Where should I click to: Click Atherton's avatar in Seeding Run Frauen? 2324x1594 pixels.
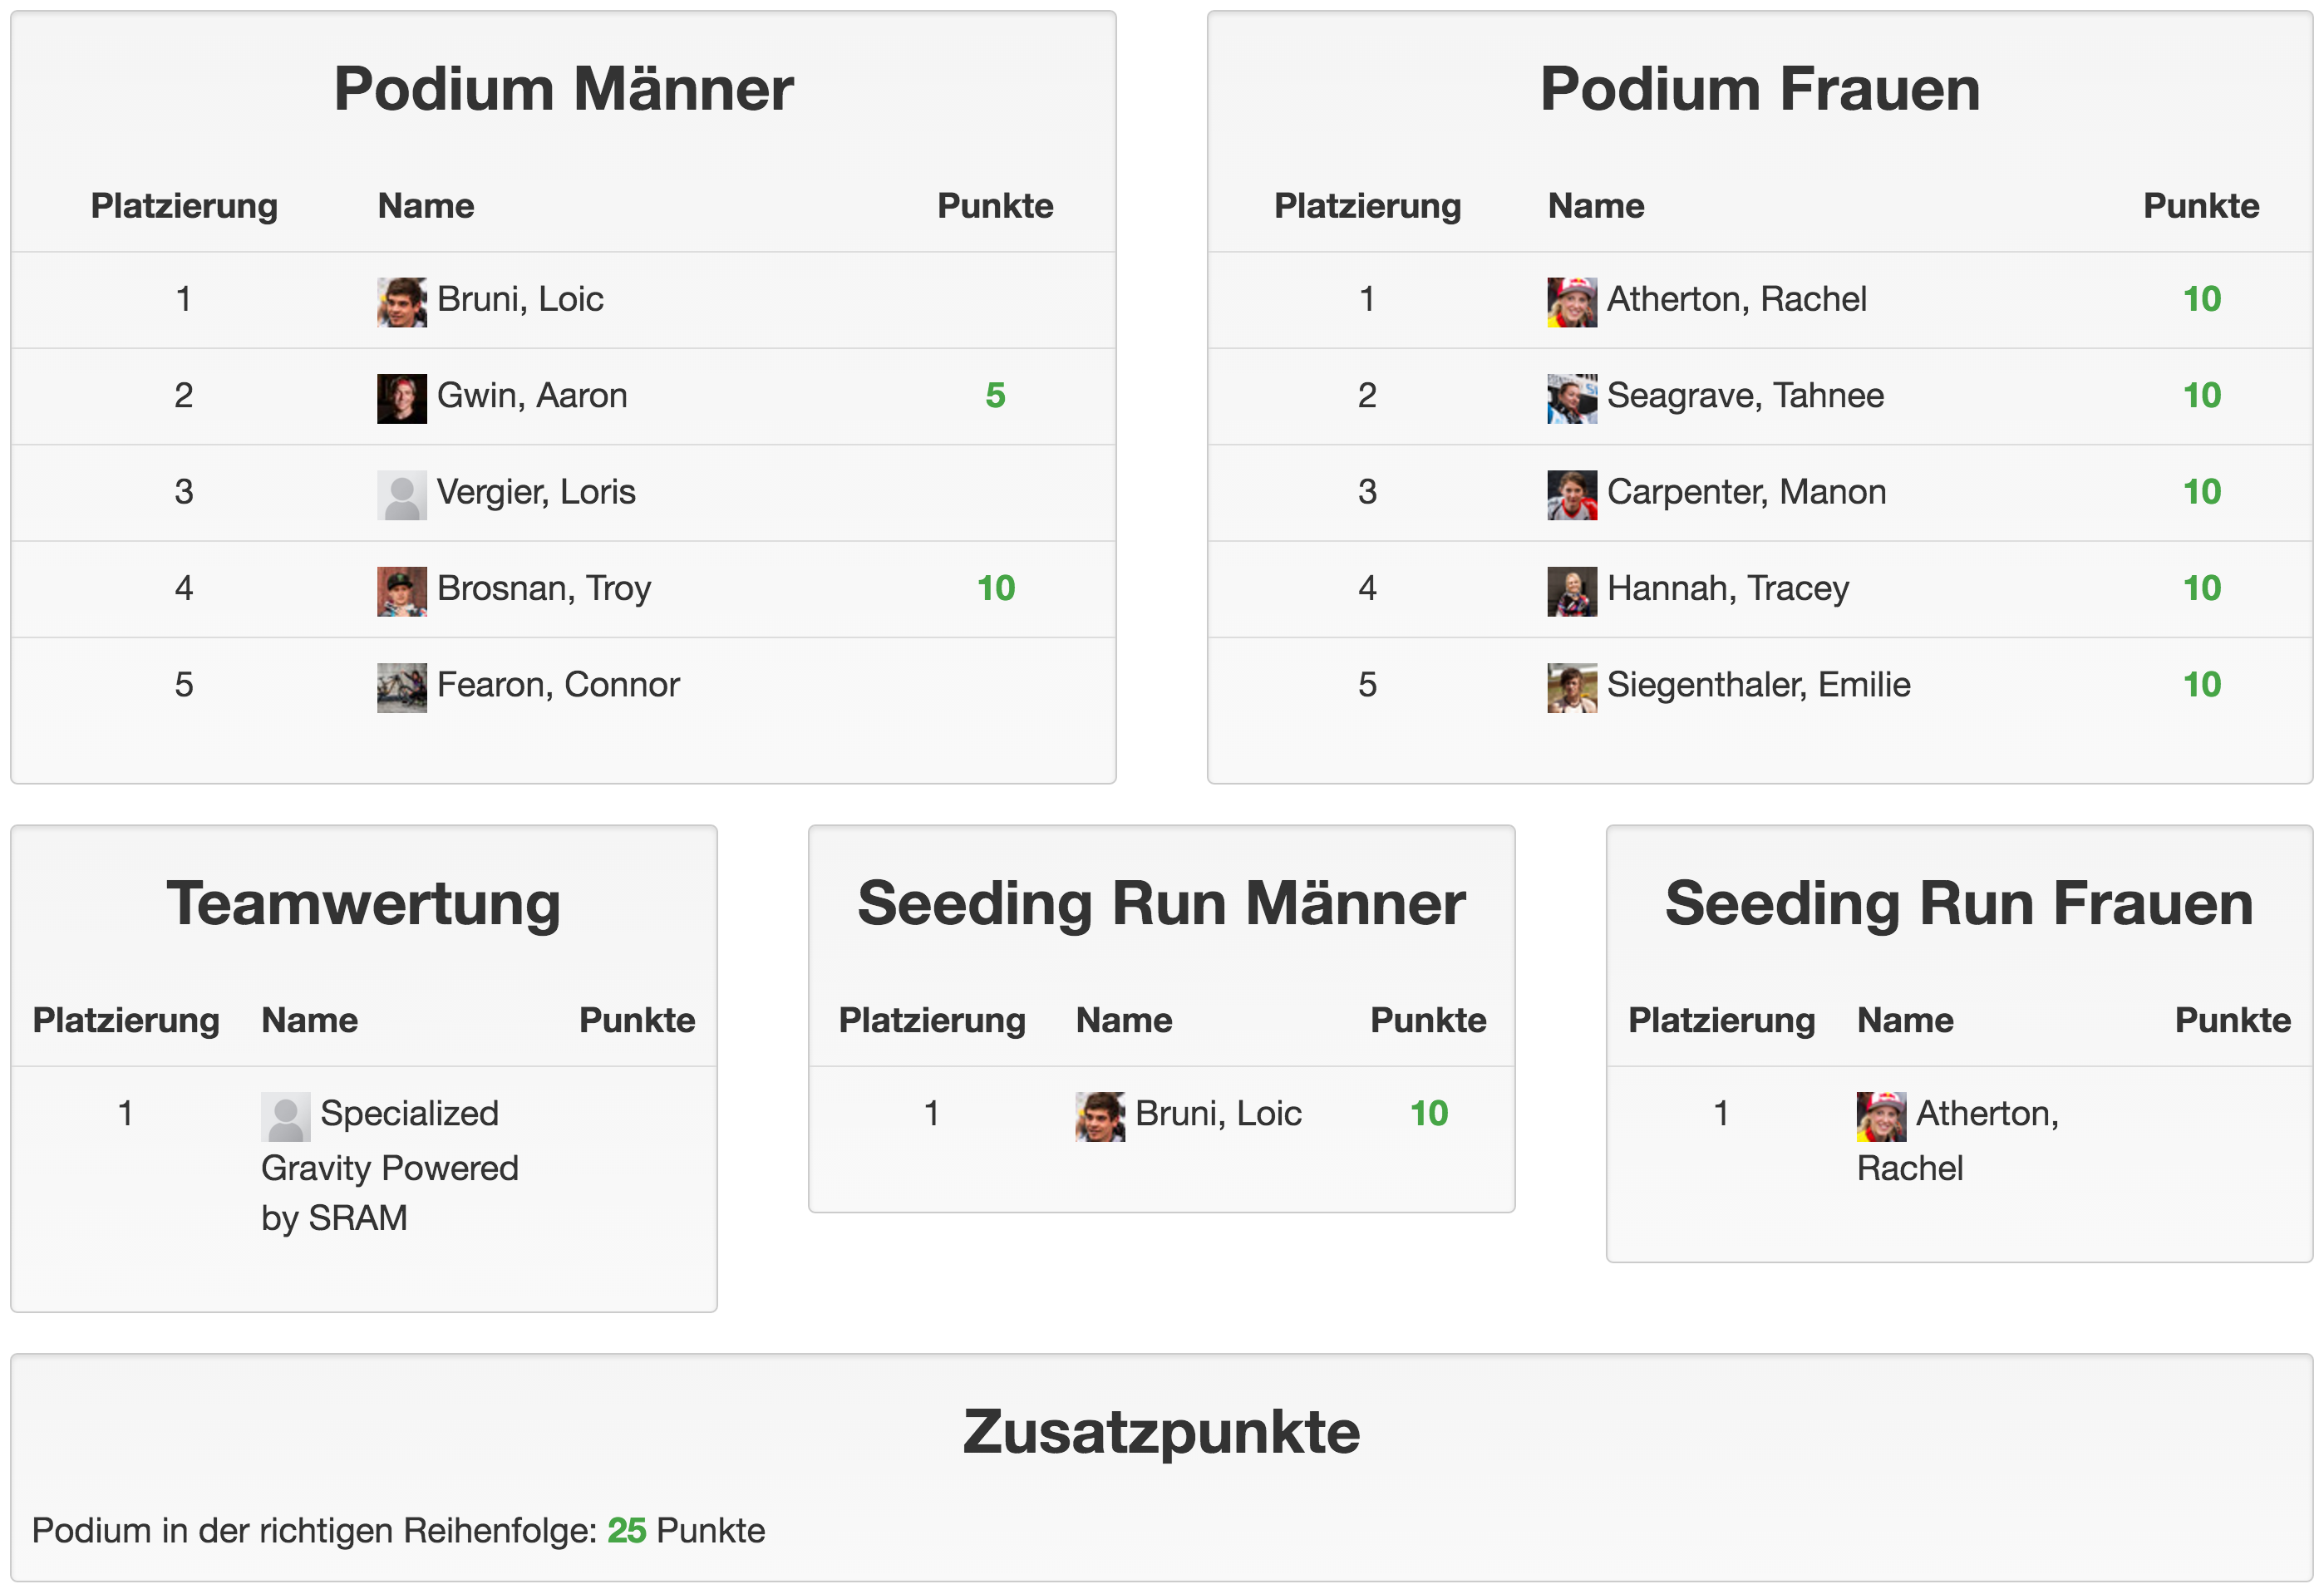tap(1881, 1116)
